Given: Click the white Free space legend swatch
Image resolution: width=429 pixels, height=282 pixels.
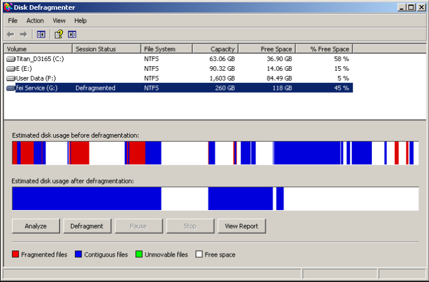Looking at the screenshot, I should [199, 254].
